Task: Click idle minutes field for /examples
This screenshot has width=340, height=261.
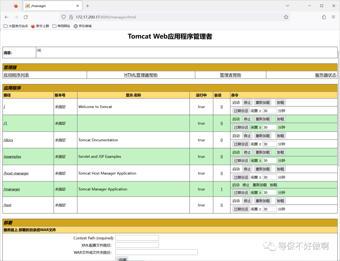Action: pyautogui.click(x=269, y=160)
